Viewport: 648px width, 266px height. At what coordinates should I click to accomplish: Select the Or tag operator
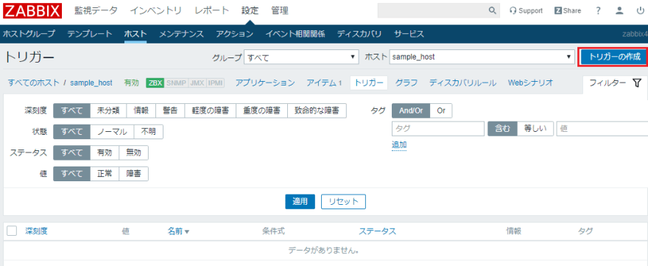point(441,111)
